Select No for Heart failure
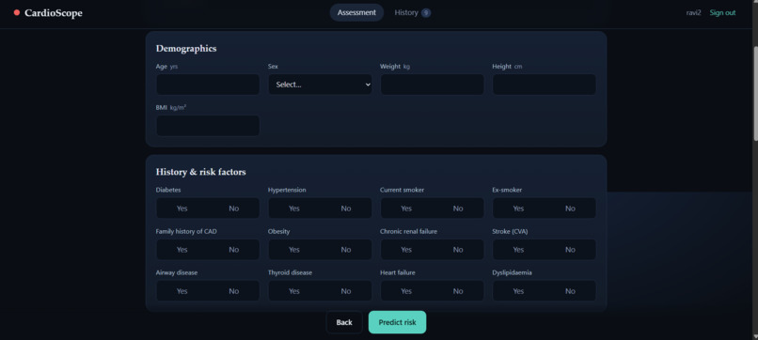The image size is (758, 340). 458,291
